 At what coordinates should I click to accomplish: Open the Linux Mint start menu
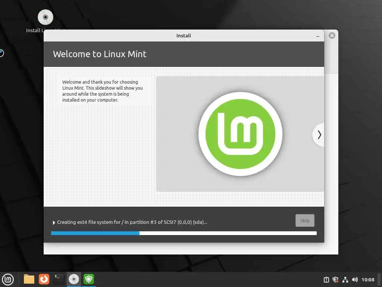pyautogui.click(x=8, y=280)
